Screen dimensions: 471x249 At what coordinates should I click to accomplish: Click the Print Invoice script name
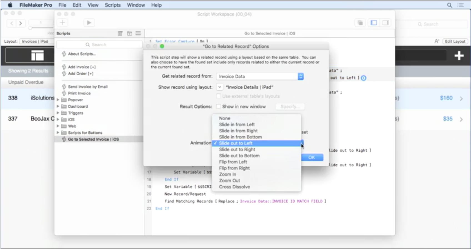pyautogui.click(x=79, y=93)
